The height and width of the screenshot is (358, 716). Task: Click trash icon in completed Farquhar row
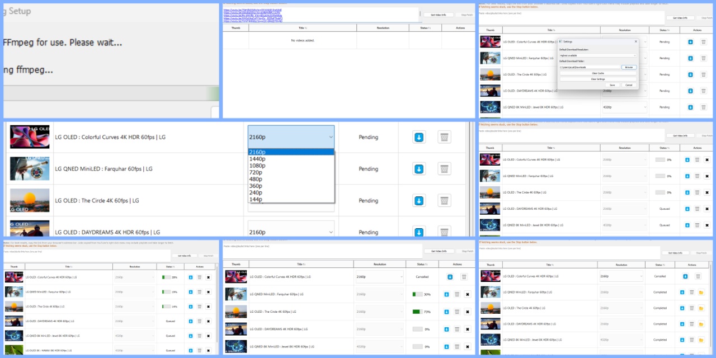[691, 292]
